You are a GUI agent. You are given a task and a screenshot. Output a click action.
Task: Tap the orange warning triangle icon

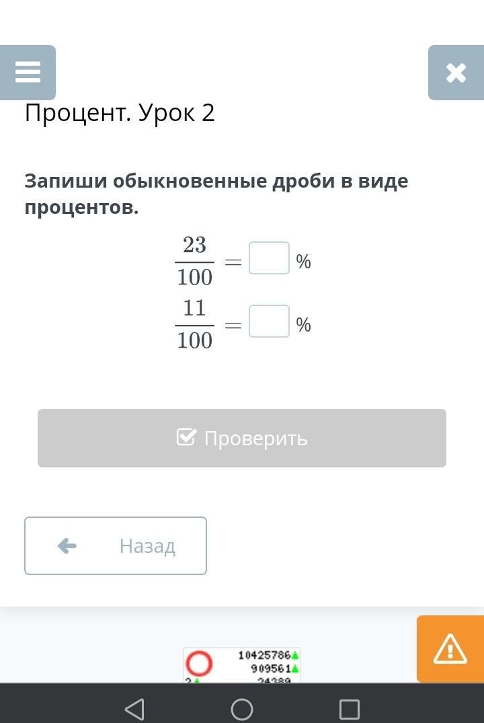click(x=450, y=649)
